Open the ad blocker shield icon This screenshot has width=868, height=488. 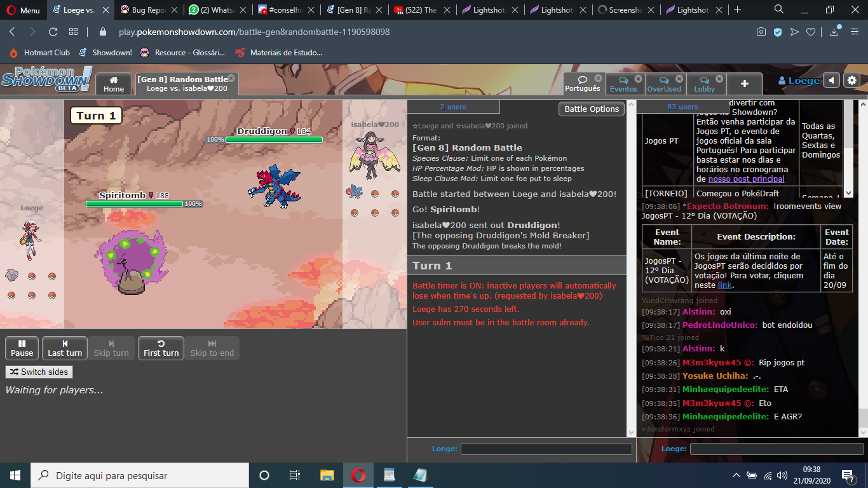coord(778,32)
